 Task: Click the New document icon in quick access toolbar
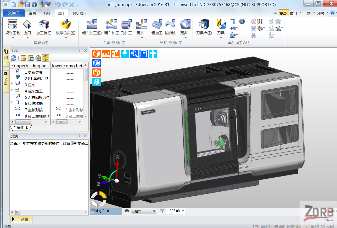pos(14,4)
